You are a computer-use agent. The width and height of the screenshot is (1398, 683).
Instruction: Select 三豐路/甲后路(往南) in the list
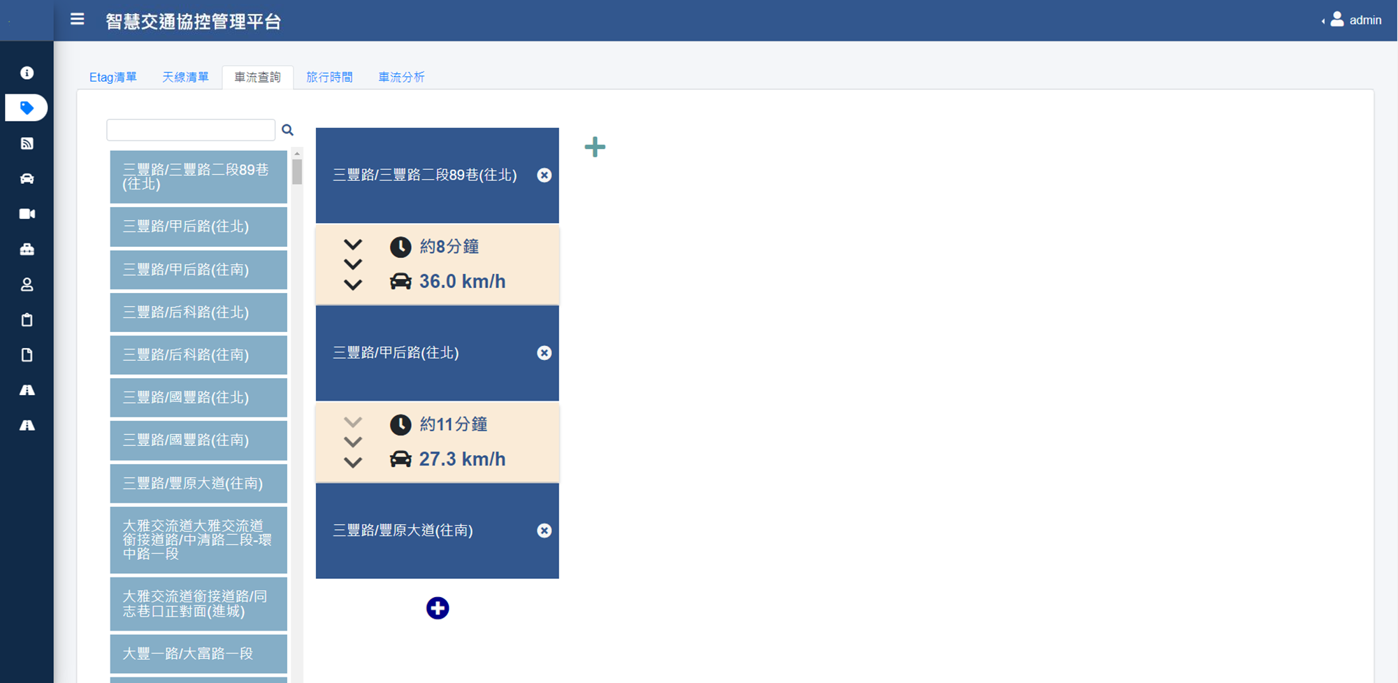point(199,270)
